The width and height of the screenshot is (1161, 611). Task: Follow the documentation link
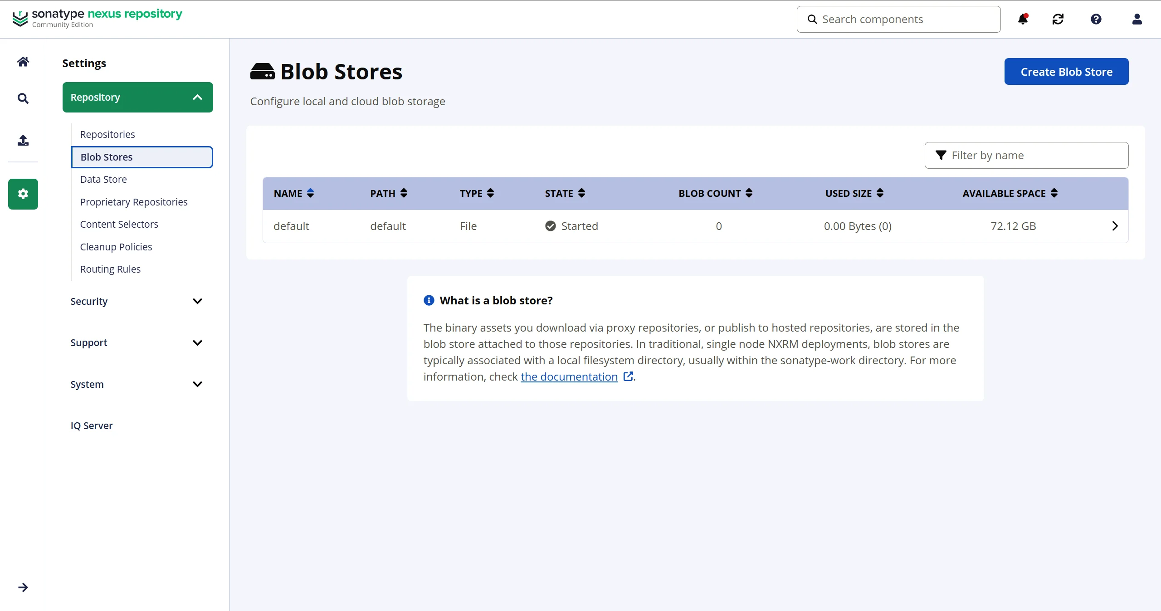coord(569,376)
